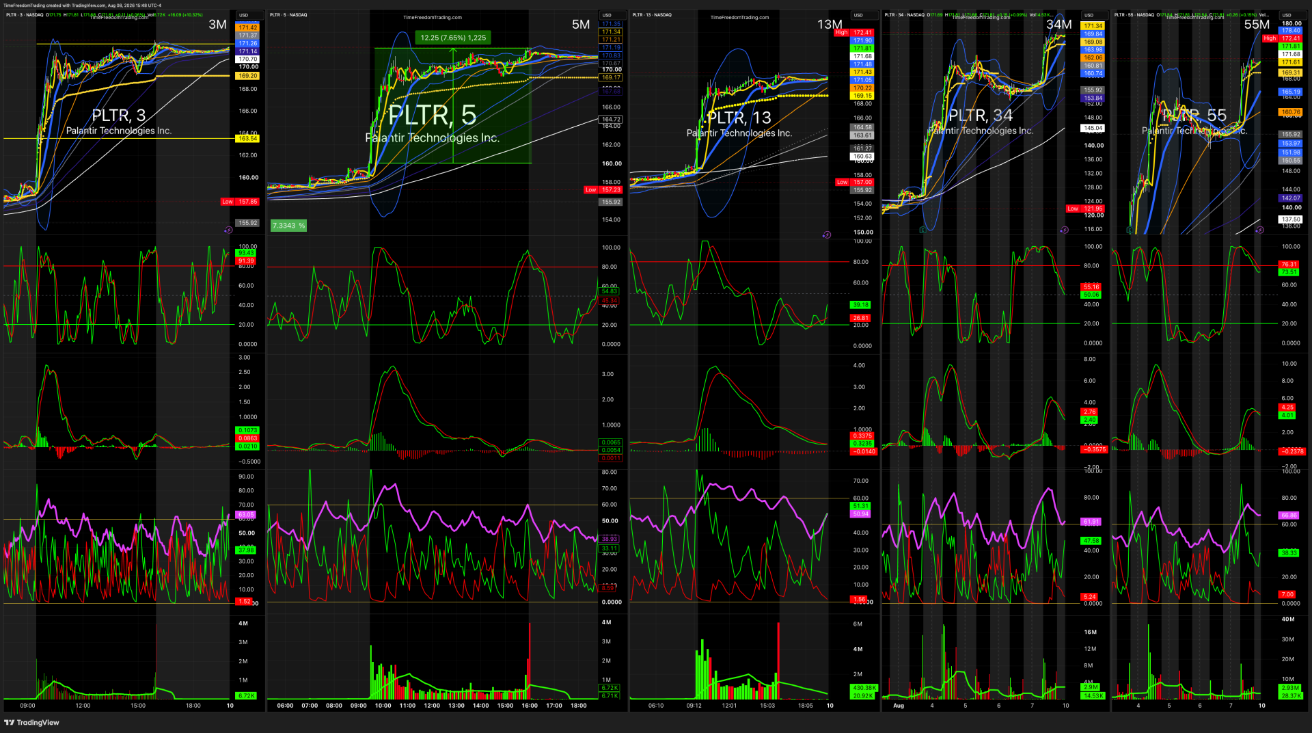Click the TradingView logo at the bottom
This screenshot has width=1312, height=733.
32,723
